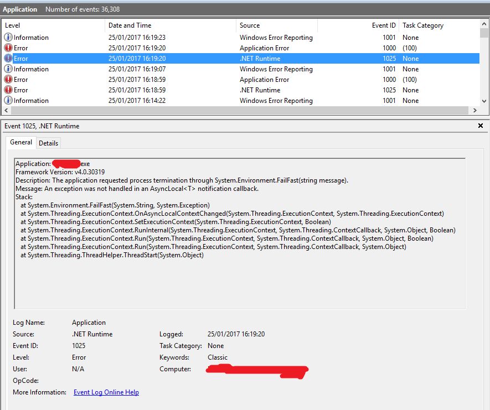Click the Error icon of the 16:18:59 .NET Runtime row
The height and width of the screenshot is (410, 490).
8,90
